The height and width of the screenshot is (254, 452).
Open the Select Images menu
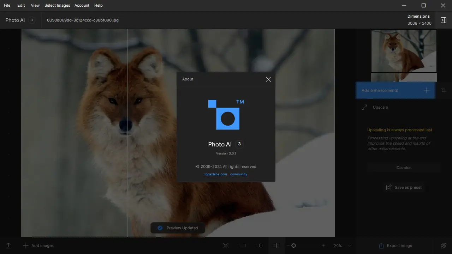pyautogui.click(x=57, y=5)
